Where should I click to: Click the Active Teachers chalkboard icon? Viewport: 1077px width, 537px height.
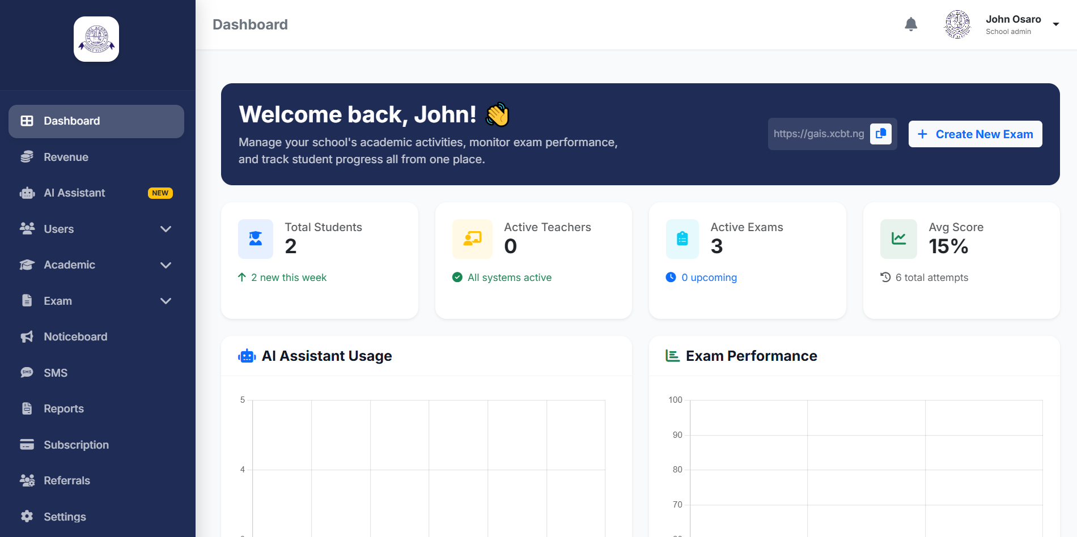tap(472, 238)
